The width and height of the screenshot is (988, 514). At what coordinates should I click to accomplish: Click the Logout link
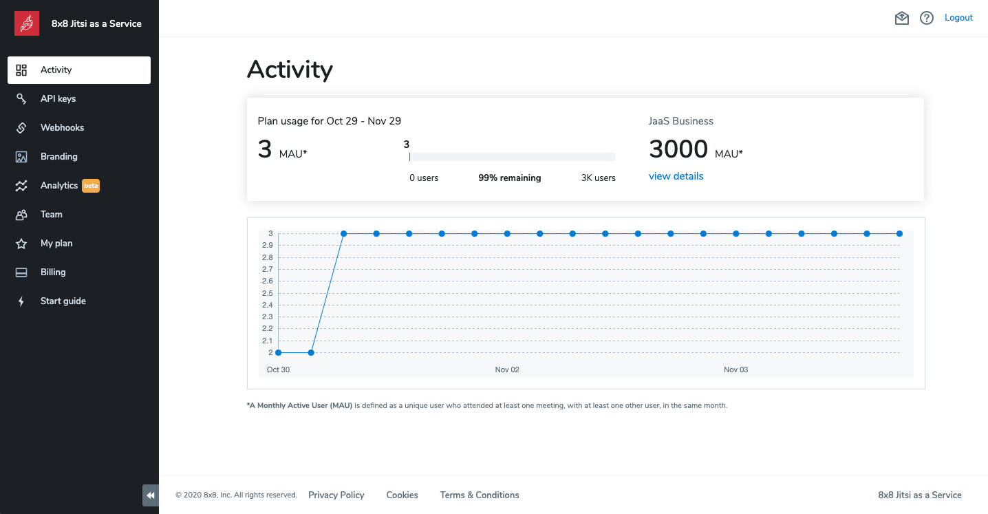pos(958,18)
